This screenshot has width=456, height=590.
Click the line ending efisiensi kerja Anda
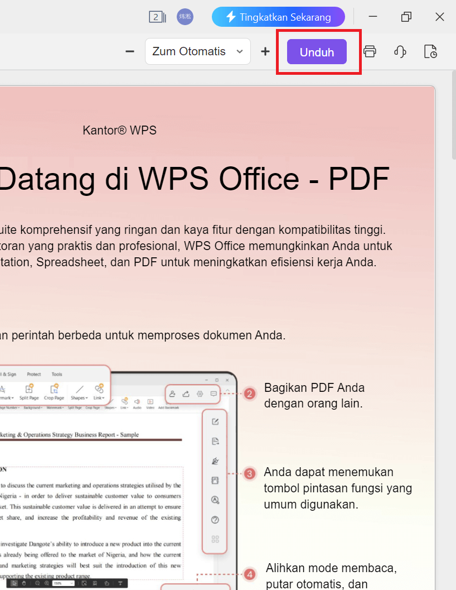tap(188, 262)
